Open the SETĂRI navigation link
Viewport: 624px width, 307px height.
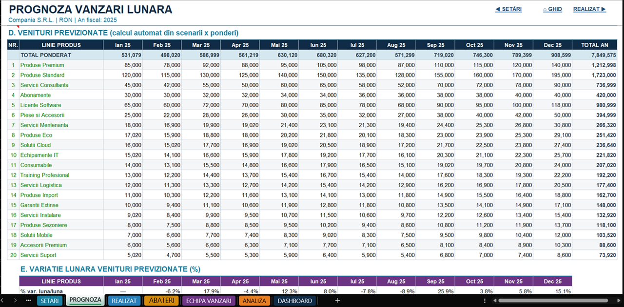[x=508, y=9]
